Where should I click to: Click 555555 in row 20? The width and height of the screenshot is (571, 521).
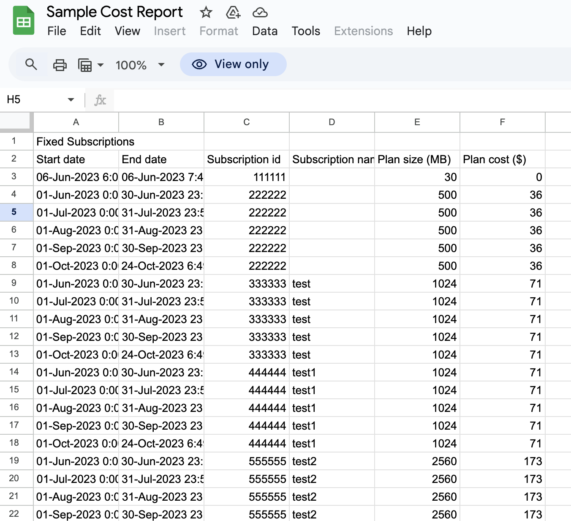click(x=247, y=479)
